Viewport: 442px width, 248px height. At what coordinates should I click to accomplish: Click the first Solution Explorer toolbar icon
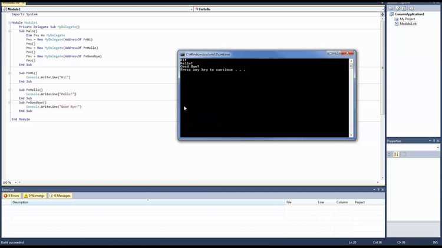391,8
